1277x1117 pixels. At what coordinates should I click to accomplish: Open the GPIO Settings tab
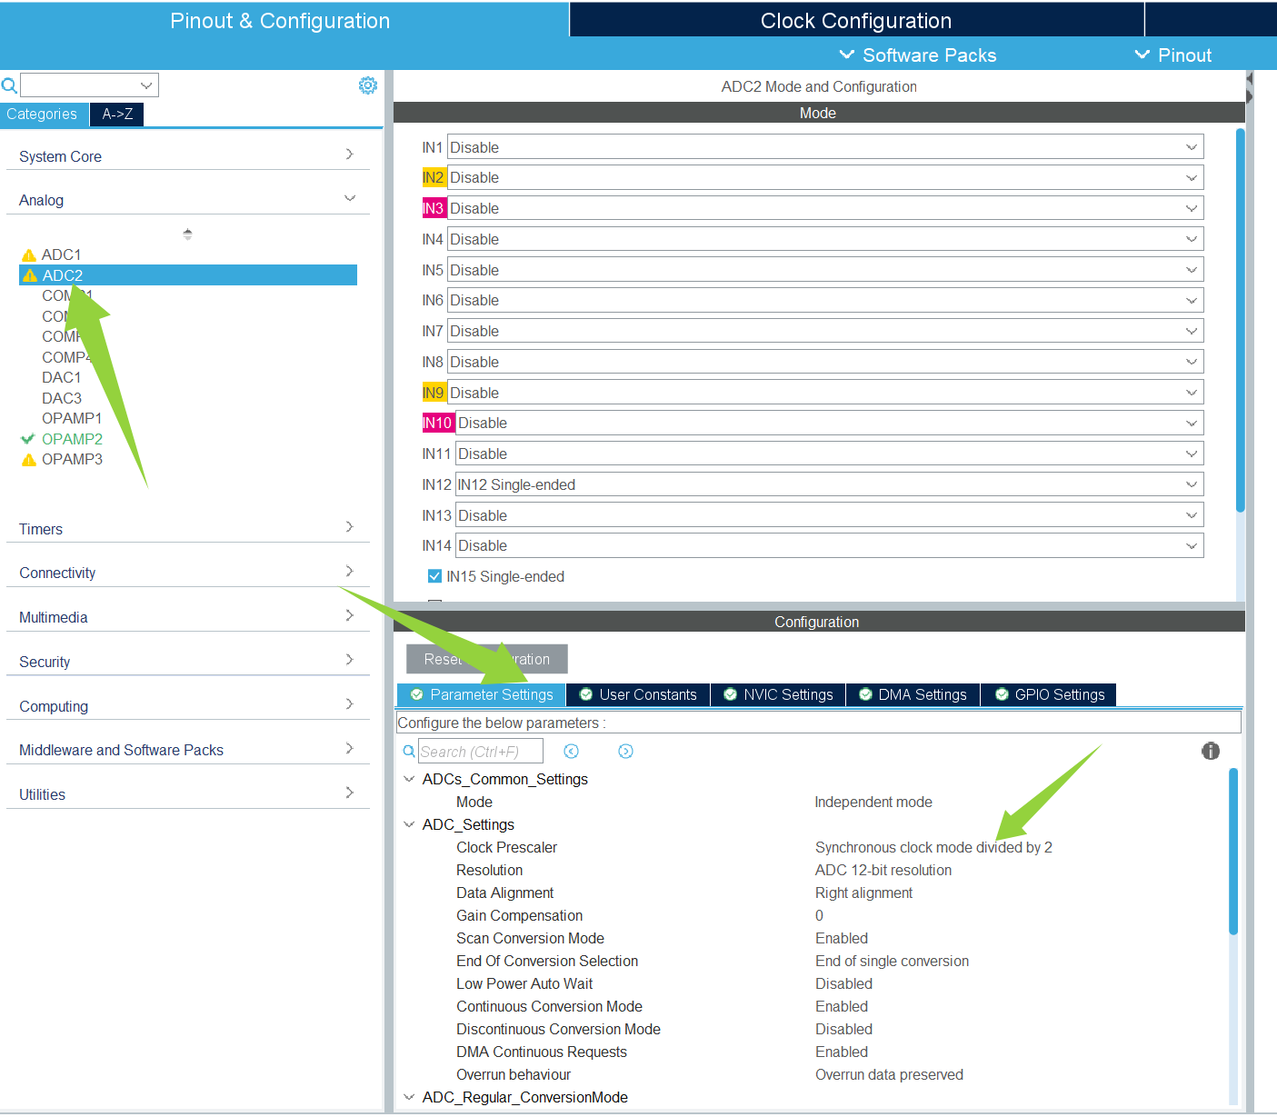coord(1049,695)
